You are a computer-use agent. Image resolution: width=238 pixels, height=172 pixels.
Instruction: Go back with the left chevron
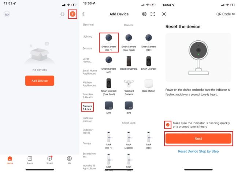click(83, 14)
